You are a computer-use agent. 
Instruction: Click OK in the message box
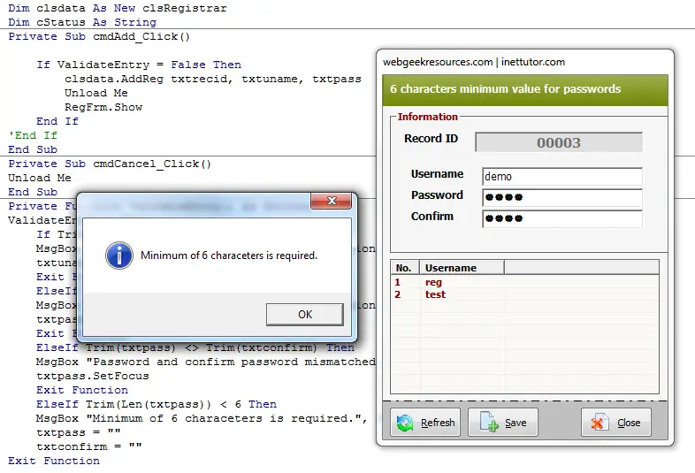(304, 314)
